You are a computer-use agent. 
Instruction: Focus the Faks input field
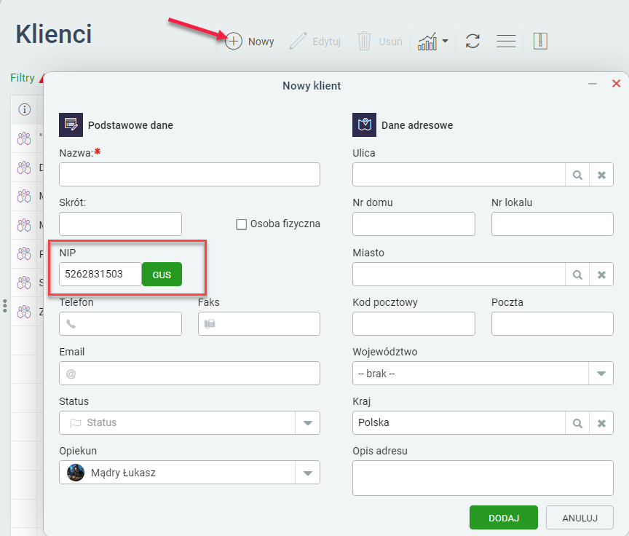(259, 324)
